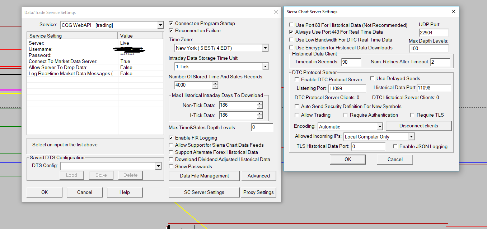Open the DTS Config dropdown
The height and width of the screenshot is (229, 487).
(158, 166)
